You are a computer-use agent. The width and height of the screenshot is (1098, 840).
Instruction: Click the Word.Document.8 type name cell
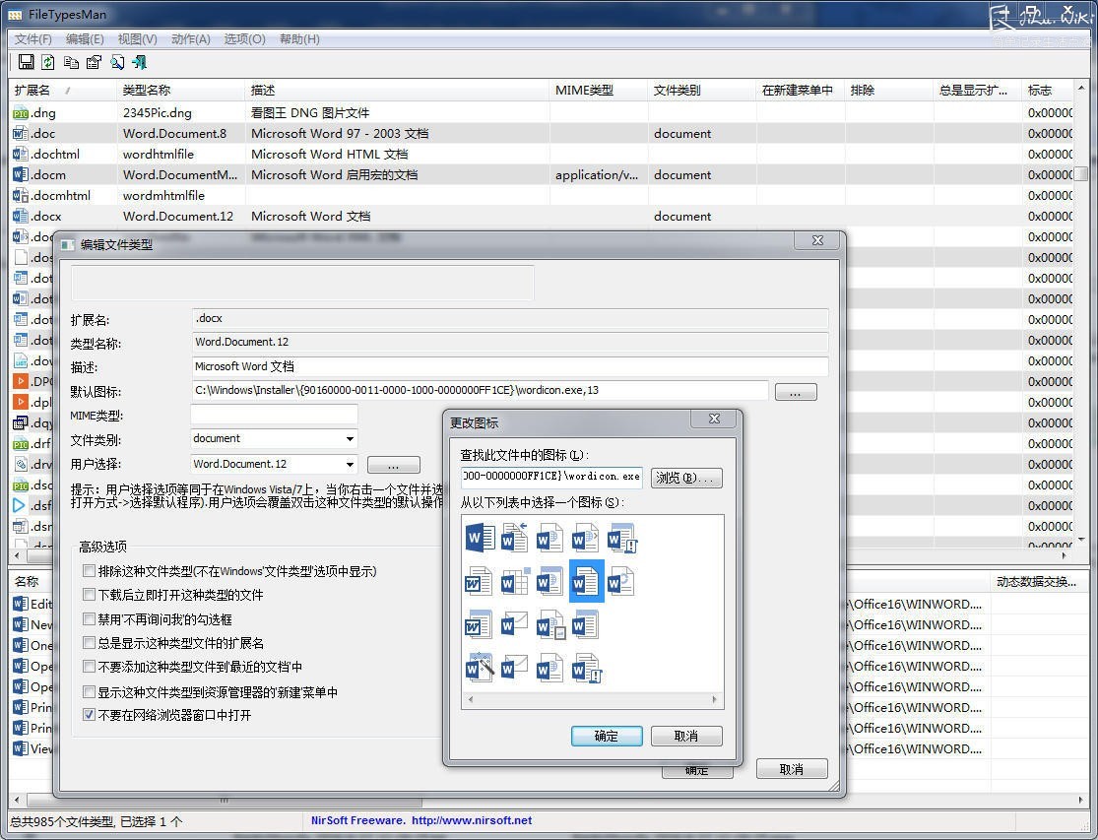[x=175, y=134]
